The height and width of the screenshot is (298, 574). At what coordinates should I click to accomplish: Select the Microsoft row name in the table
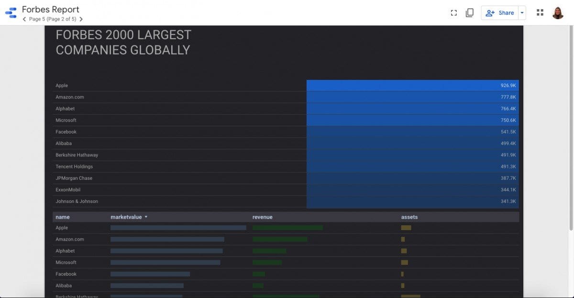tap(66, 263)
